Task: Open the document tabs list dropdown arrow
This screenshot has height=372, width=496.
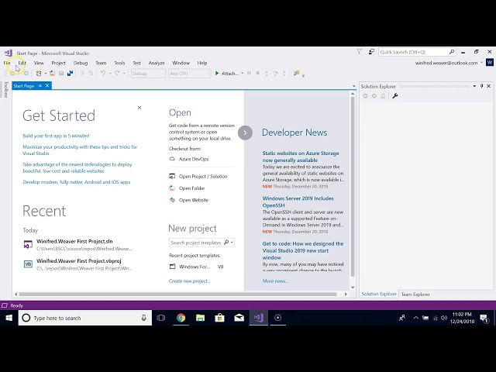Action: point(353,86)
